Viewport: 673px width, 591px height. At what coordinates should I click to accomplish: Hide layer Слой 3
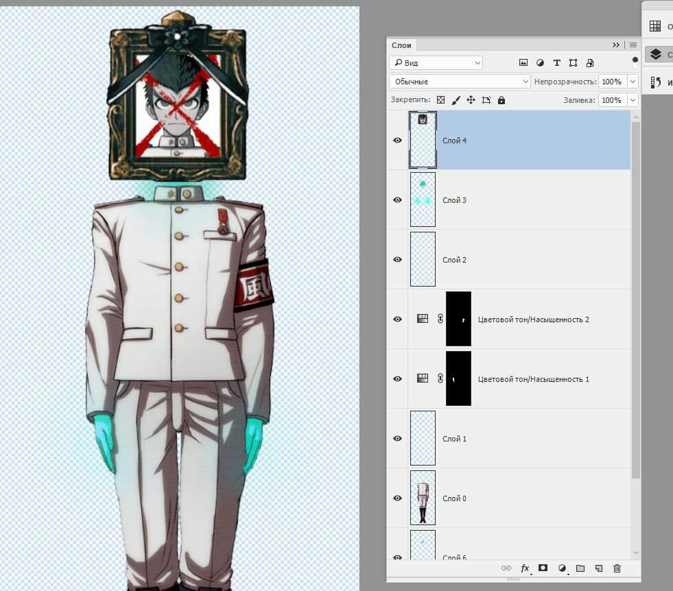tap(397, 200)
